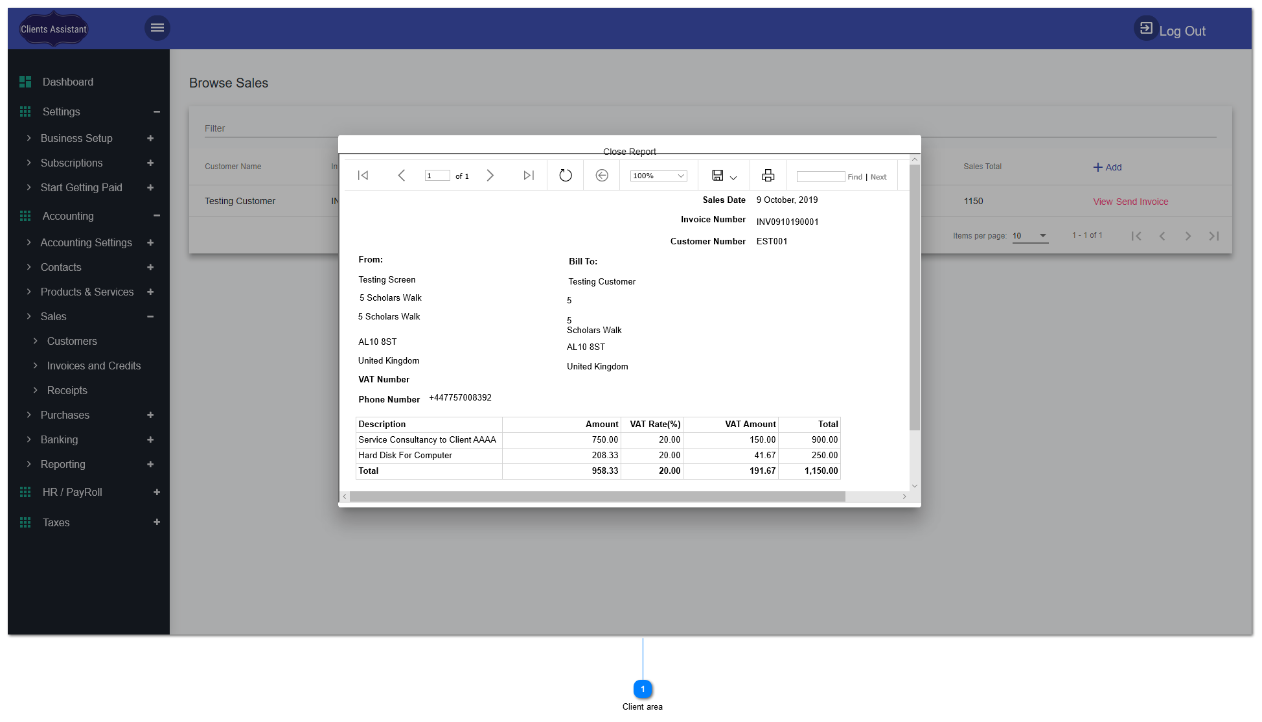
Task: Open the zoom percentage dropdown
Action: (658, 175)
